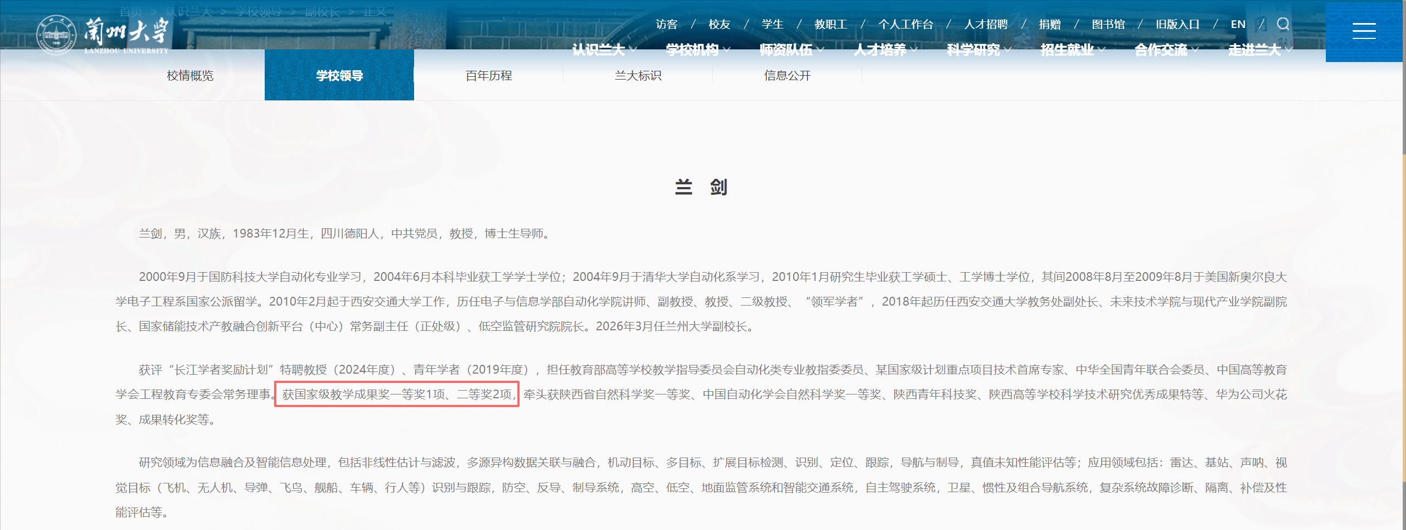The width and height of the screenshot is (1406, 530).
Task: Open the 访客 top link
Action: click(666, 24)
